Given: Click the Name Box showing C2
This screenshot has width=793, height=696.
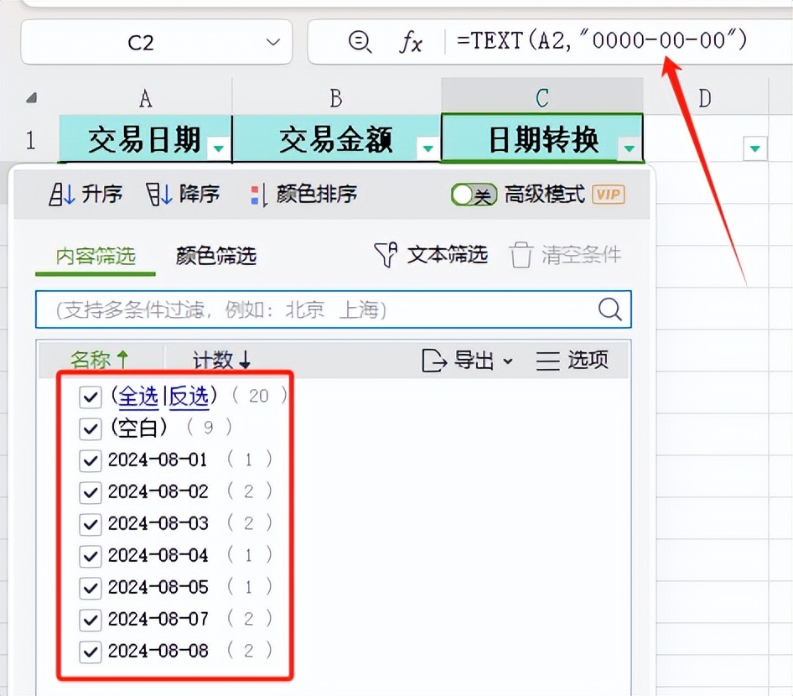Looking at the screenshot, I should [156, 42].
